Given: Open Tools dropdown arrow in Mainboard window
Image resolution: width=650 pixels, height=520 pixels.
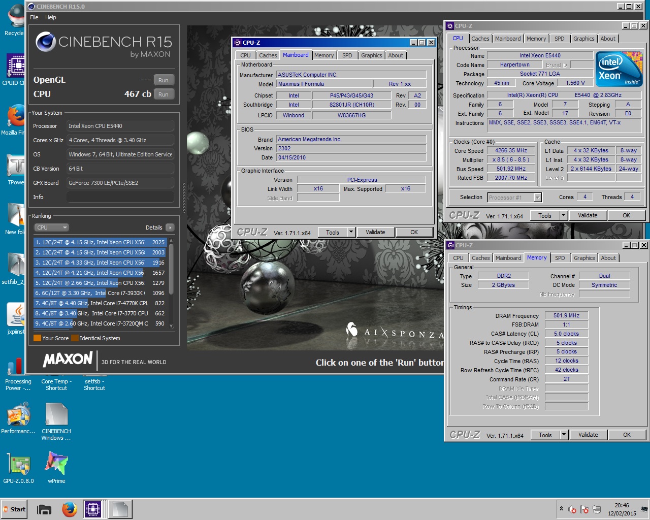Looking at the screenshot, I should tap(351, 232).
